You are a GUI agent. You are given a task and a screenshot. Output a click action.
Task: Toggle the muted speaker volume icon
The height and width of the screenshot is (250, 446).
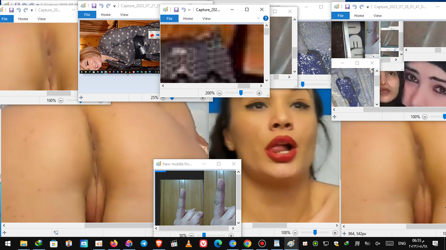[x=378, y=243]
